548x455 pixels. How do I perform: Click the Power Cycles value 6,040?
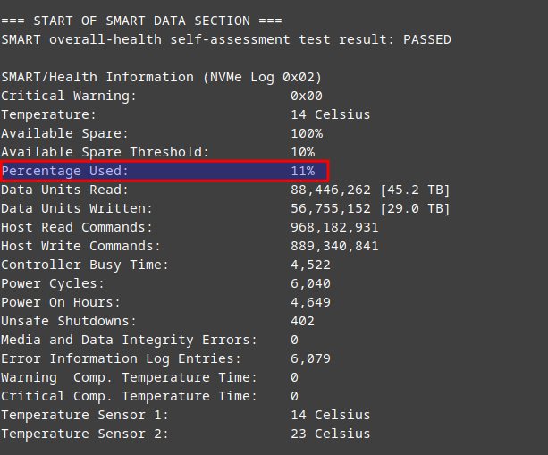(310, 283)
